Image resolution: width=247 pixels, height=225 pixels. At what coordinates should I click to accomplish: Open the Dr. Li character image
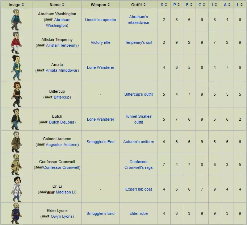coord(16,189)
